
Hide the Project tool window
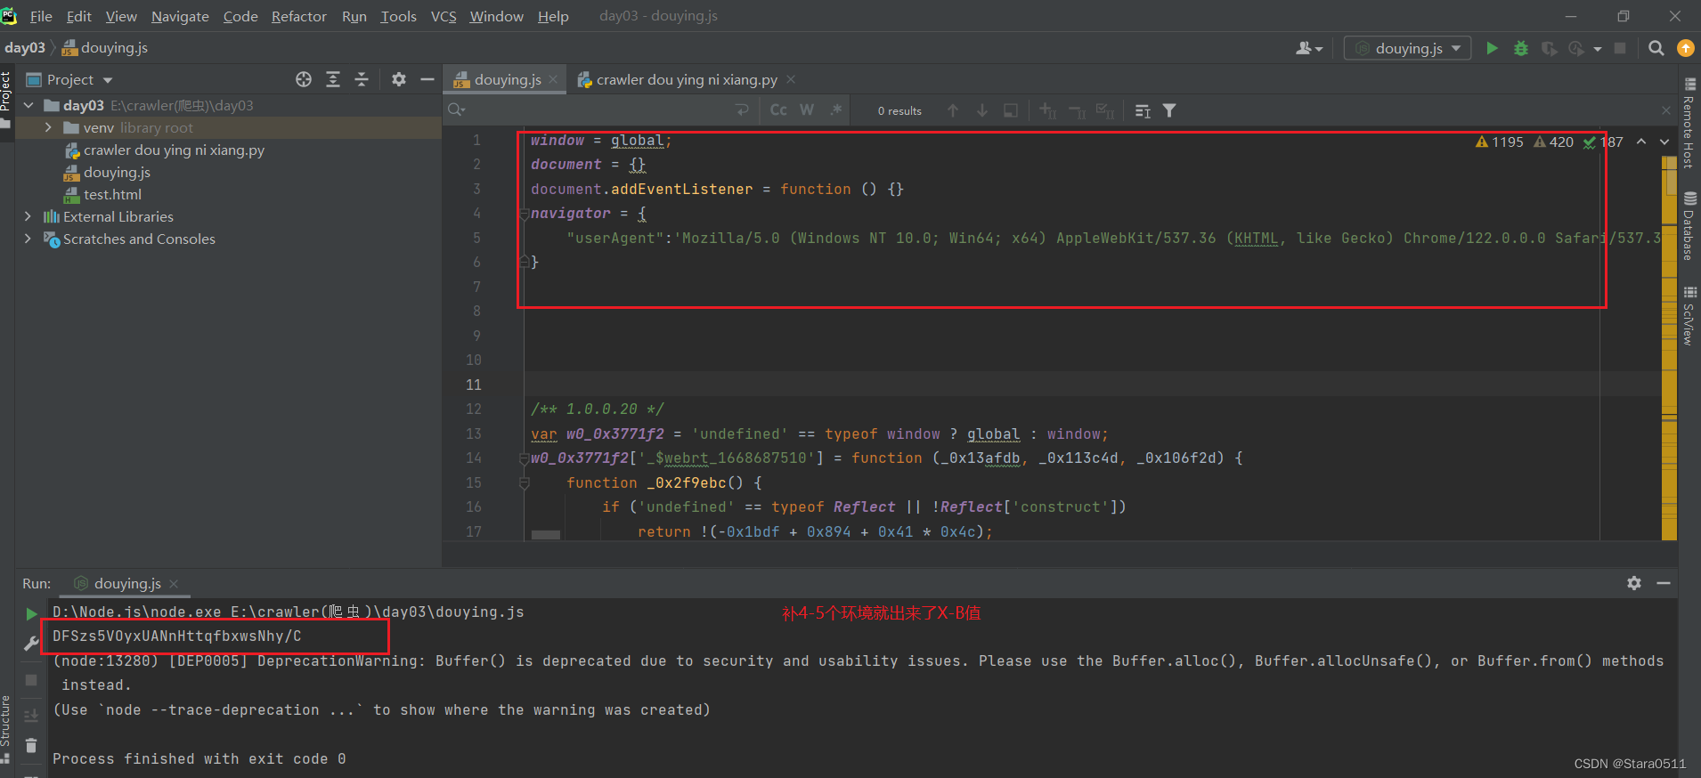tap(427, 79)
